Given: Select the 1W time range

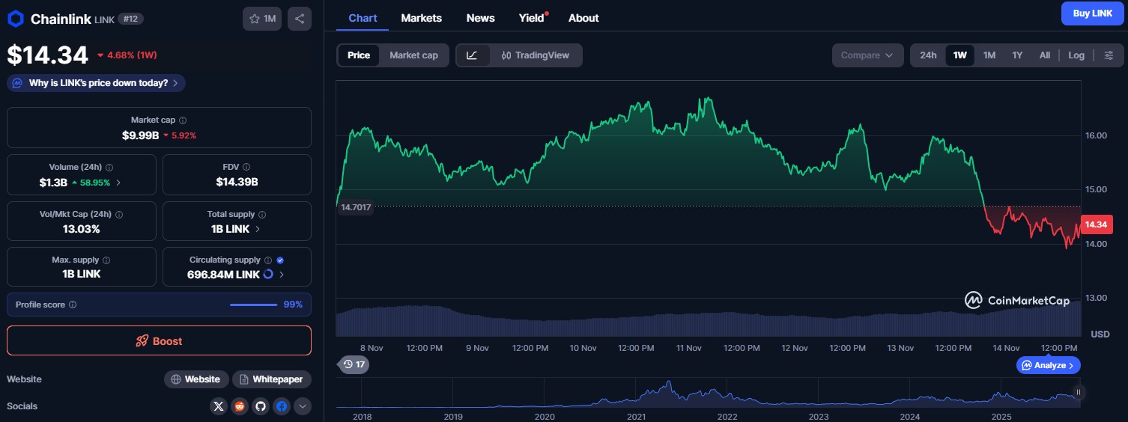Looking at the screenshot, I should [x=959, y=55].
